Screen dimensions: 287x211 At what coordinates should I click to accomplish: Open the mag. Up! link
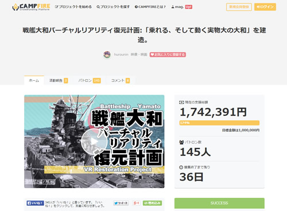point(181,7)
